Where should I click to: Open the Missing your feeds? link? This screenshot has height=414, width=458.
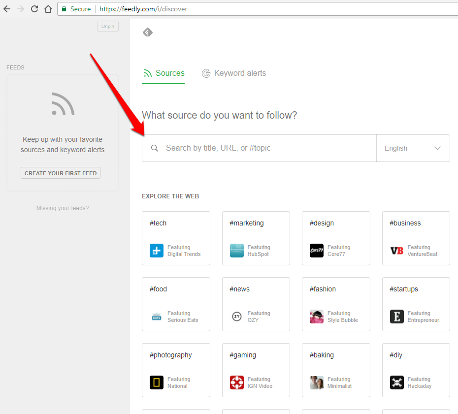(x=63, y=208)
